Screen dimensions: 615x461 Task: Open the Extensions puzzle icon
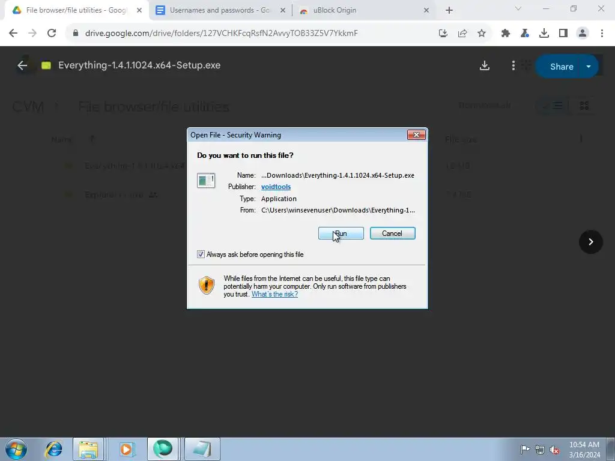coord(506,34)
